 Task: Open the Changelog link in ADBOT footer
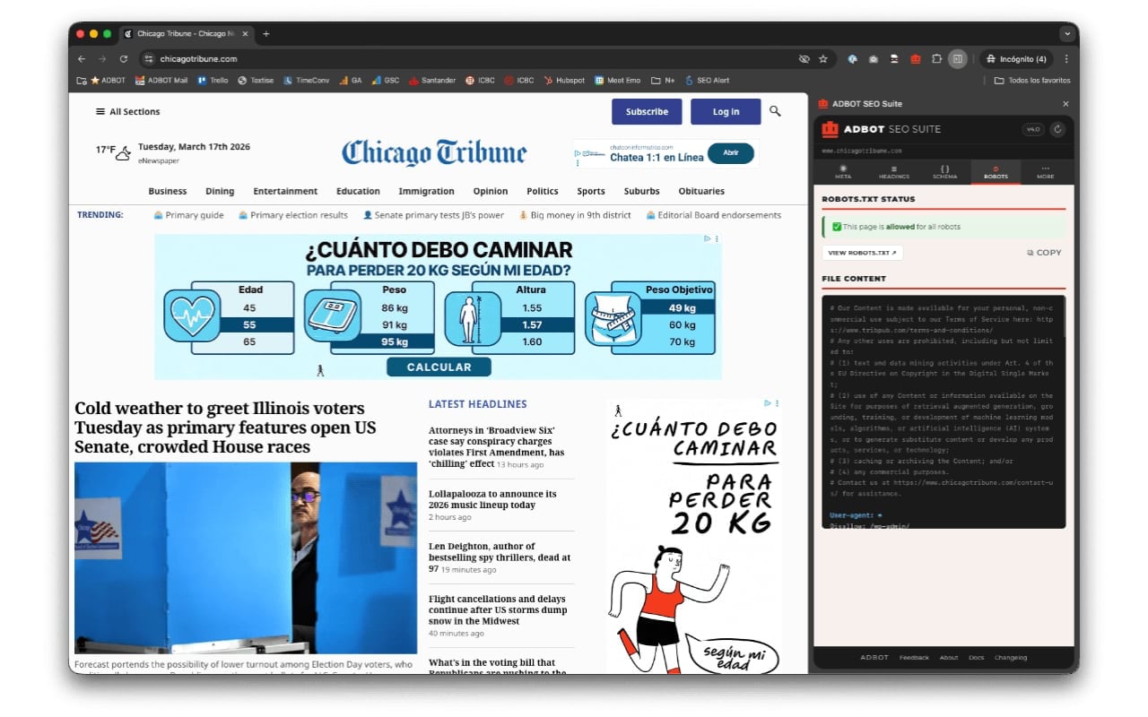click(x=1011, y=658)
